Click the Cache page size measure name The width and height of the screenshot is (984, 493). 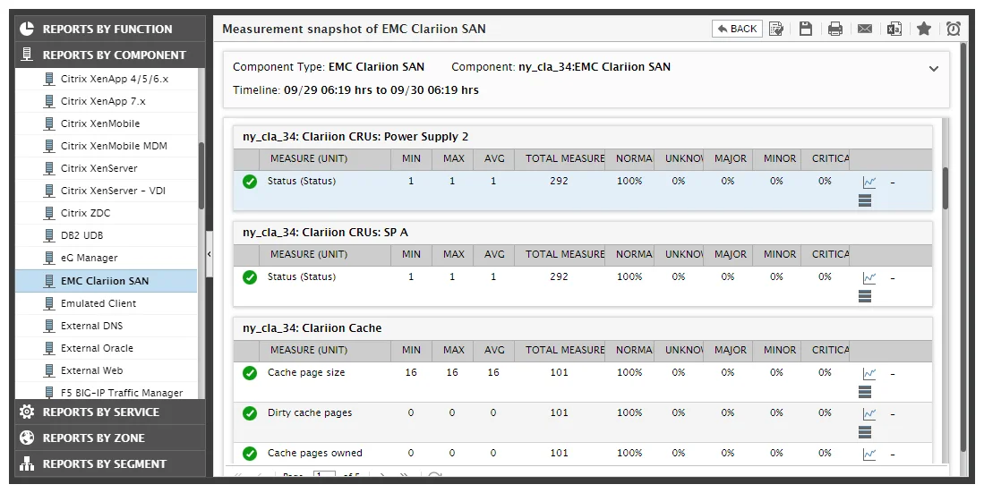tap(306, 372)
